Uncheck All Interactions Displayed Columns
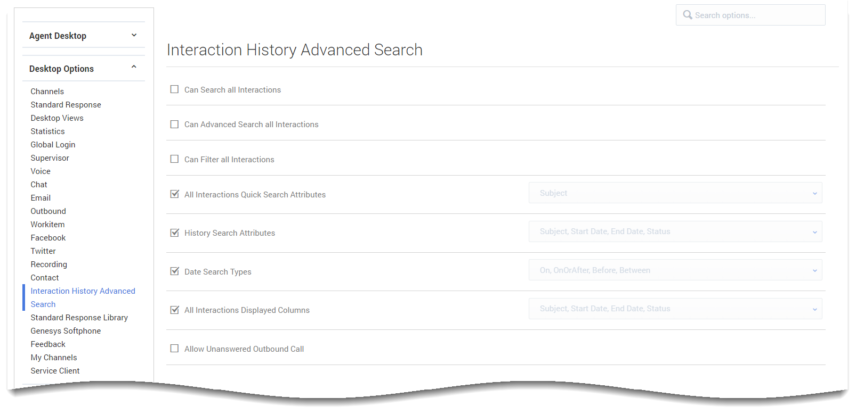856x414 pixels. 174,310
